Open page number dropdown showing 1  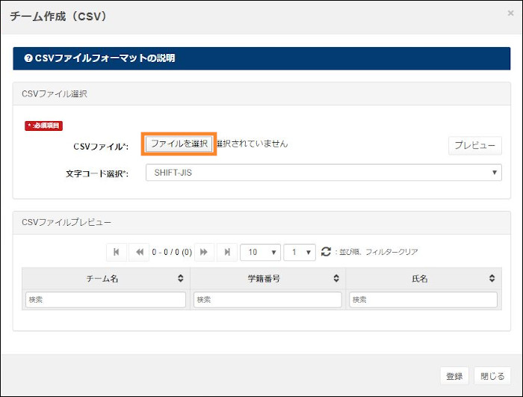point(300,252)
